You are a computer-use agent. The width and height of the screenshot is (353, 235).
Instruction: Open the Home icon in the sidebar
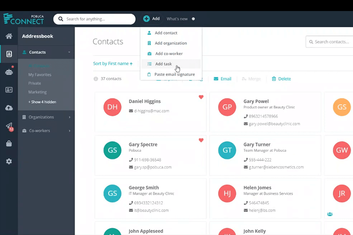(x=9, y=36)
